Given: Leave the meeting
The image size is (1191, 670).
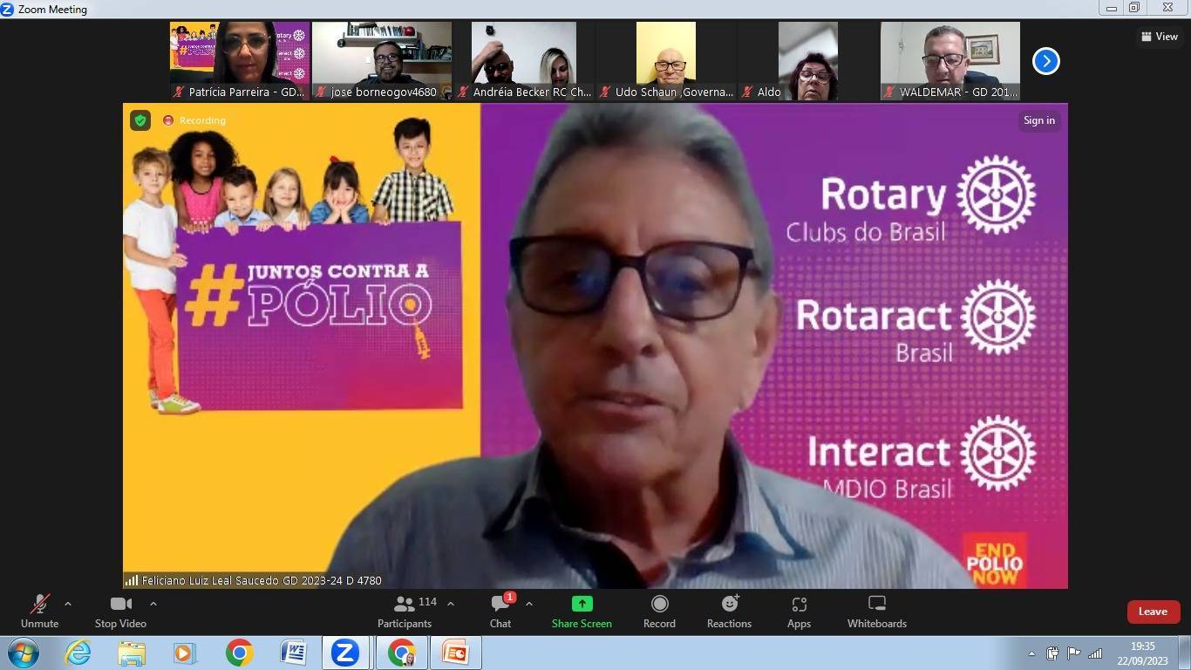Looking at the screenshot, I should click(x=1153, y=612).
